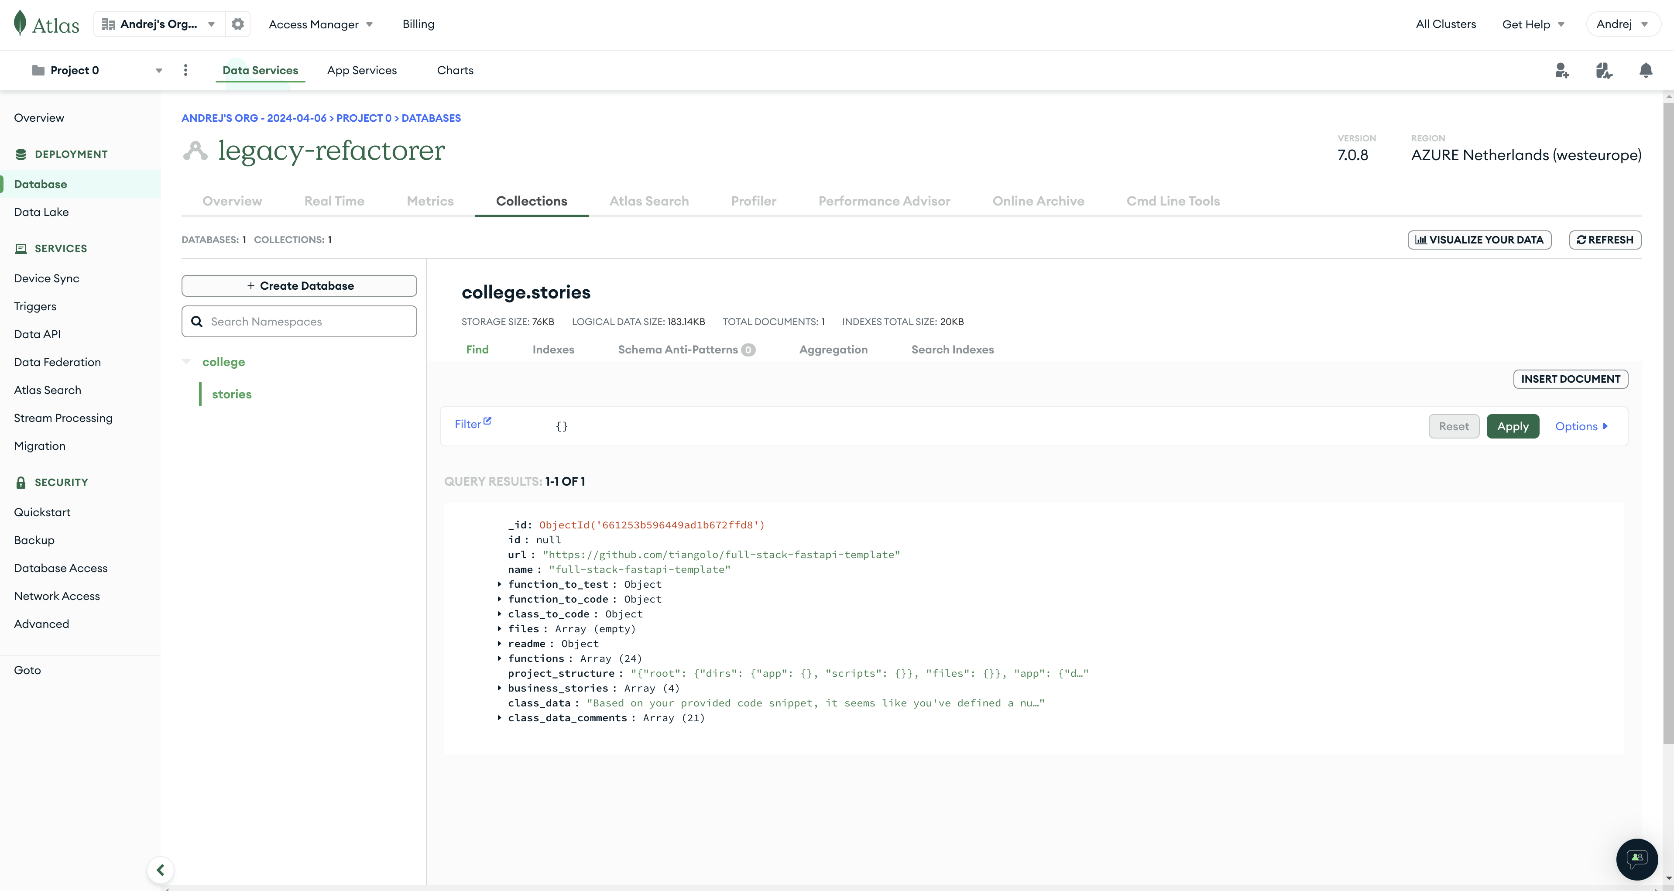Collapse sidebar with chevron arrow button
Image resolution: width=1674 pixels, height=891 pixels.
coord(160,870)
